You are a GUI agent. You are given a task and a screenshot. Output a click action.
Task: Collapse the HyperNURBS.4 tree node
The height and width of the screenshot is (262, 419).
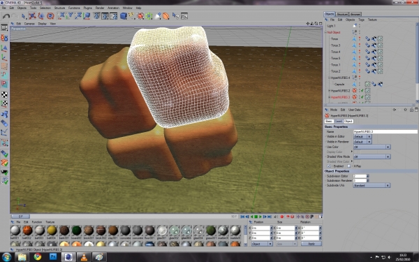coord(330,78)
